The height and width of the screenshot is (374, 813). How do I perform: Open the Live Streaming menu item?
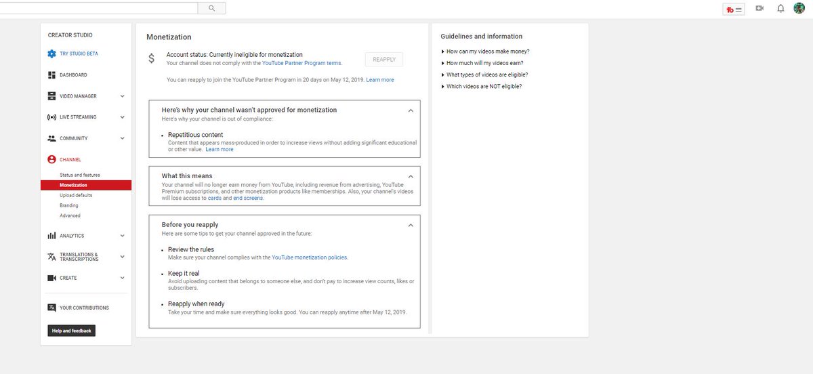click(78, 117)
